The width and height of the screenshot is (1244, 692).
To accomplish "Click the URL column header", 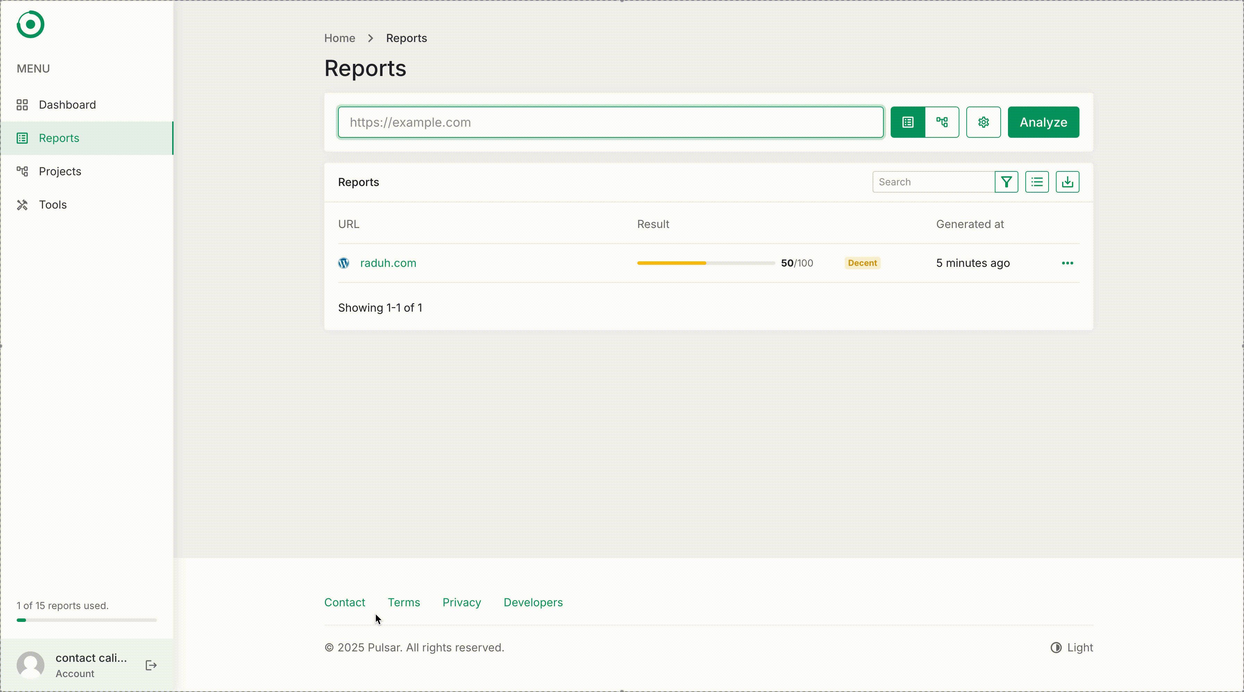I will (349, 224).
